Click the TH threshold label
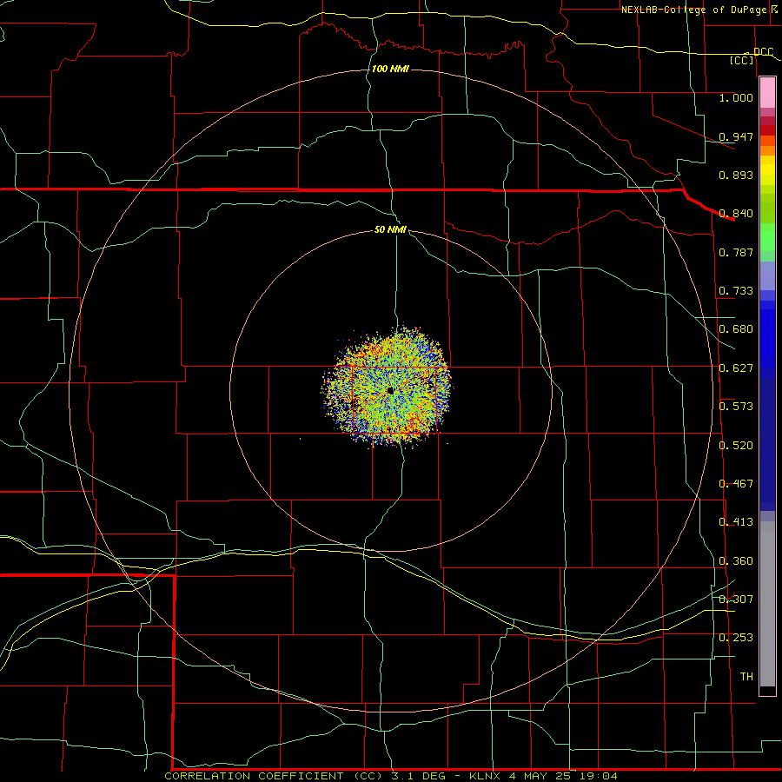Viewport: 782px width, 782px height. tap(746, 677)
